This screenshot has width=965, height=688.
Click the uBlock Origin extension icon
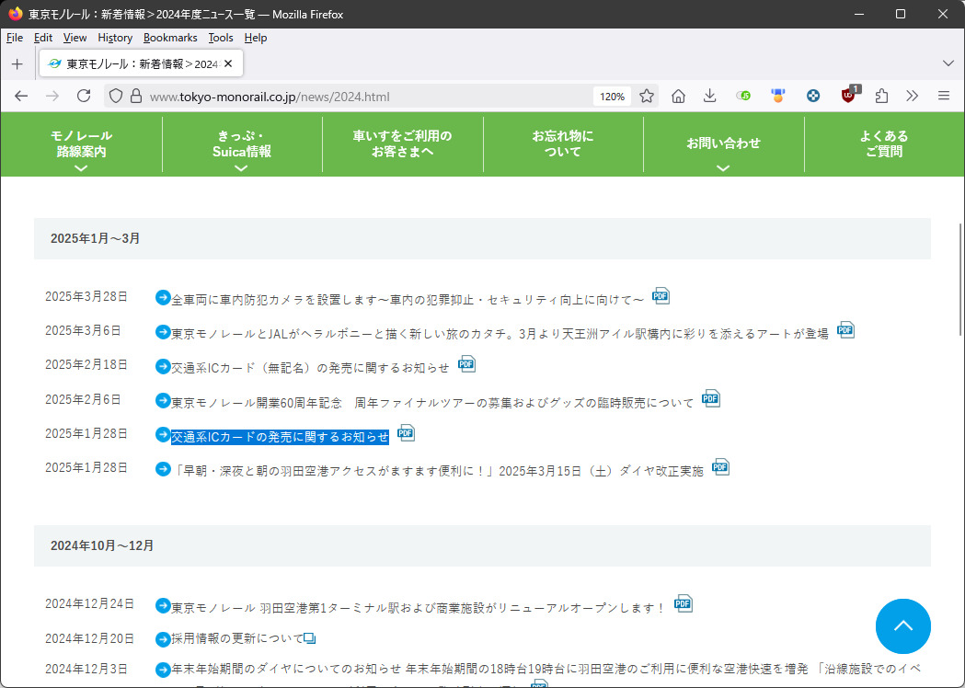click(848, 96)
